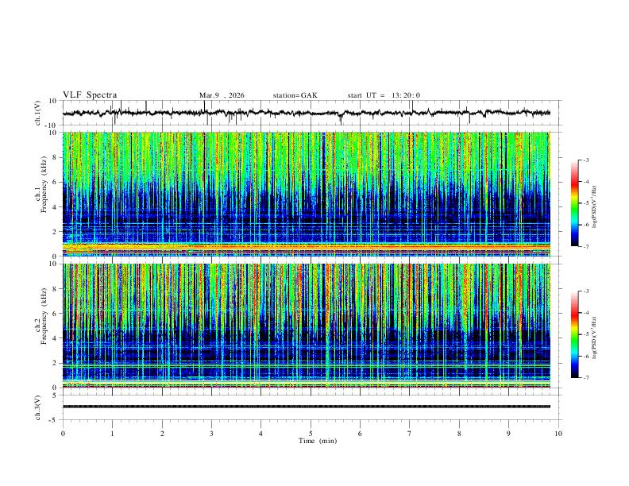Viewport: 629px width, 486px height.
Task: Click the ch.1 color scale 'log(PSD)(V²/Hz)' label
Action: point(594,207)
